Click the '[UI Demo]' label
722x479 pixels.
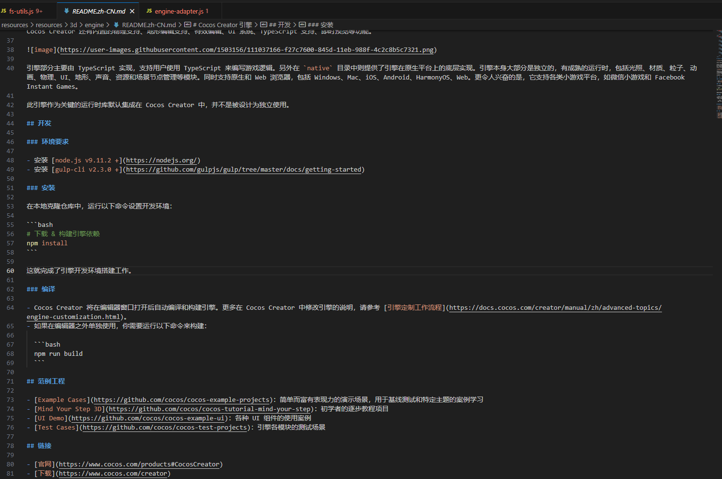(x=51, y=418)
